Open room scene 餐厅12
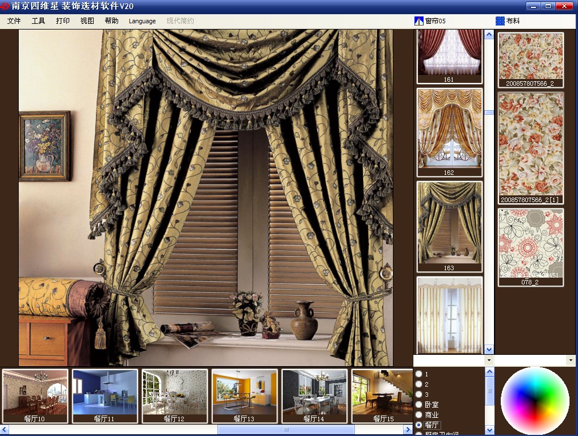This screenshot has width=578, height=436. pyautogui.click(x=175, y=396)
